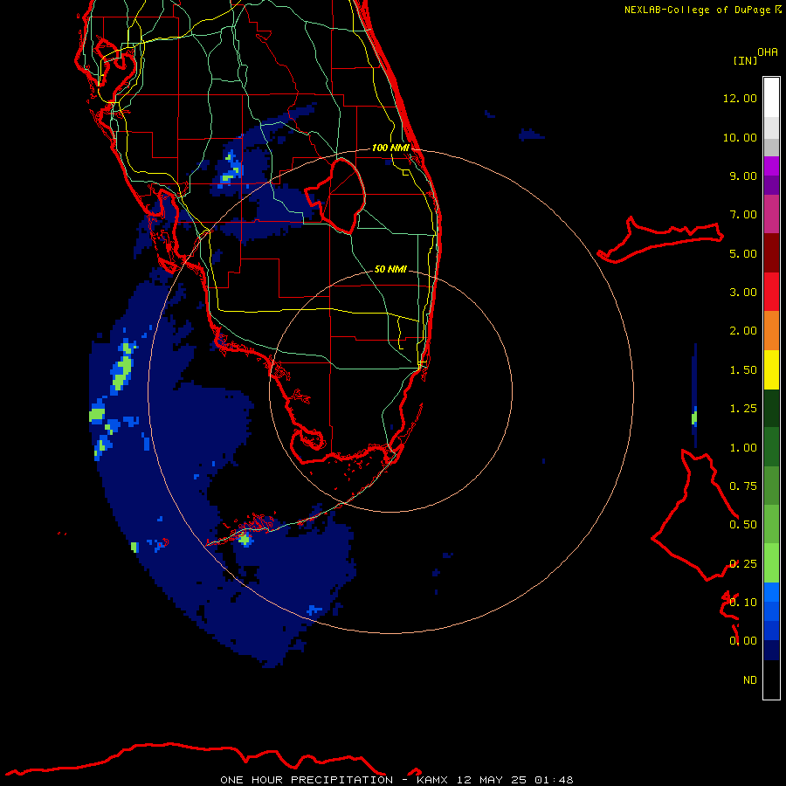The width and height of the screenshot is (786, 786).
Task: Pick the bright red legend swatch
Action: tap(771, 292)
